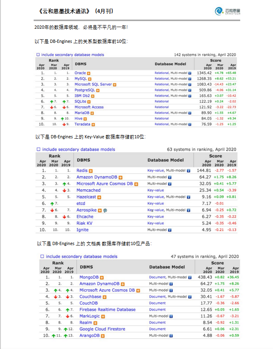Select Redis's score 144.81
Image resolution: width=273 pixels, height=349 pixels.
204,171
